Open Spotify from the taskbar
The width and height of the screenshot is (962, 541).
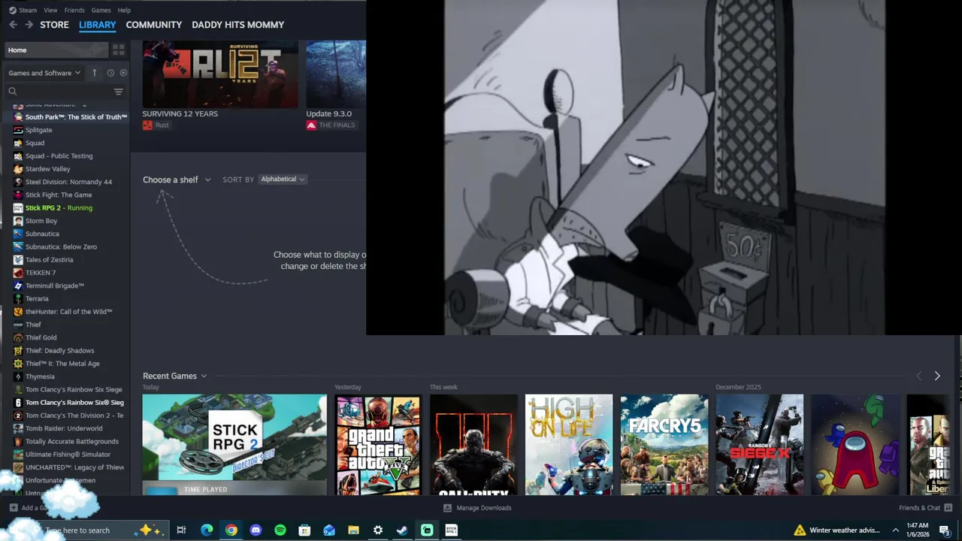[x=280, y=530]
